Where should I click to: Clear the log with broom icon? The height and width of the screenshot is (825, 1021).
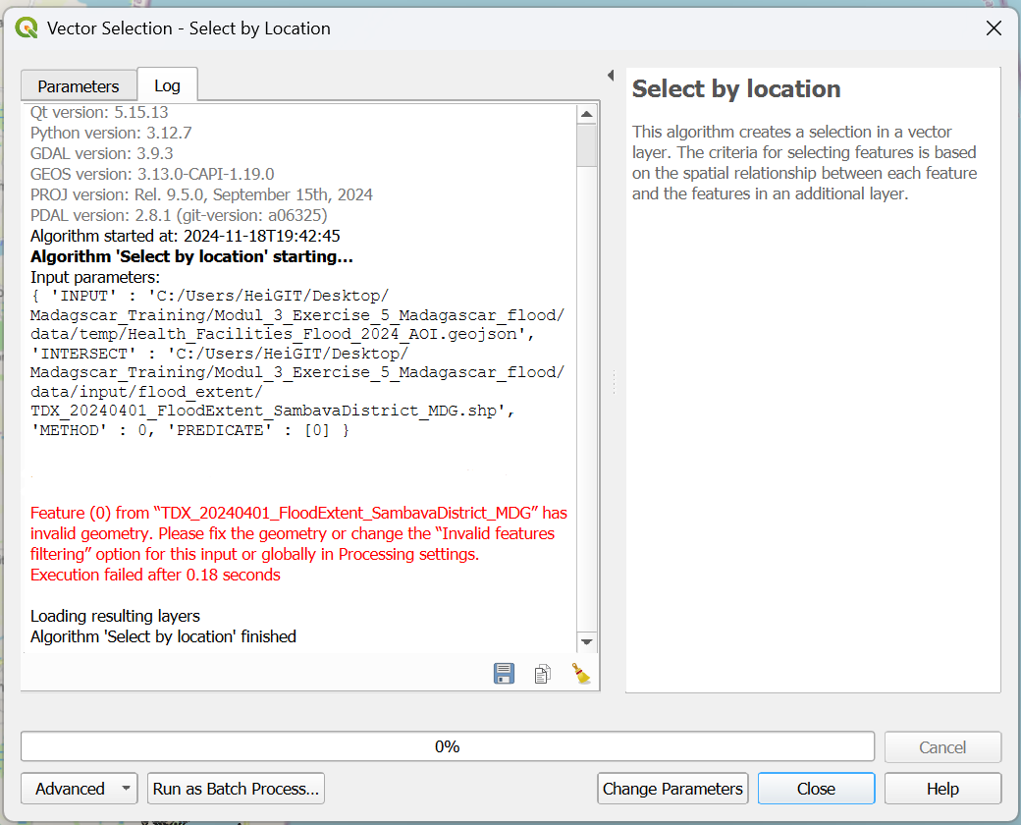pyautogui.click(x=581, y=674)
